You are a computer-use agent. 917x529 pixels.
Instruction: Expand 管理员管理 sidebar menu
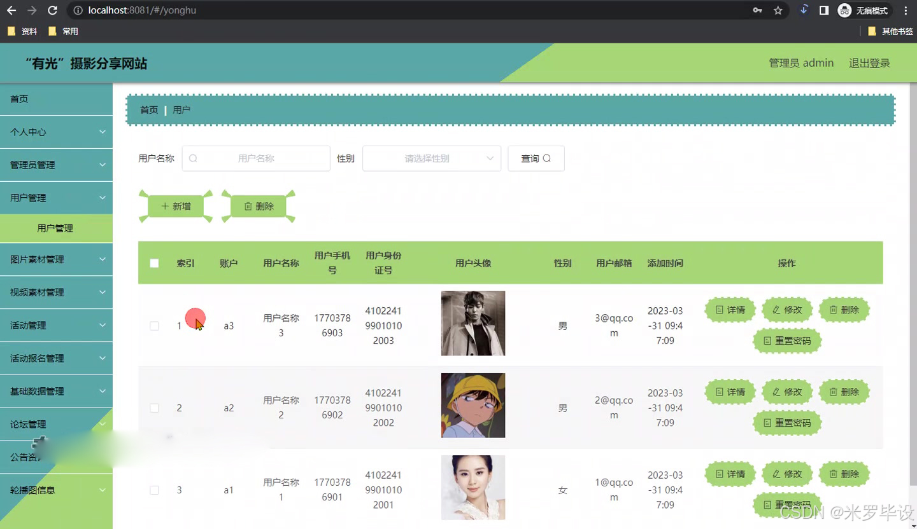pos(56,165)
